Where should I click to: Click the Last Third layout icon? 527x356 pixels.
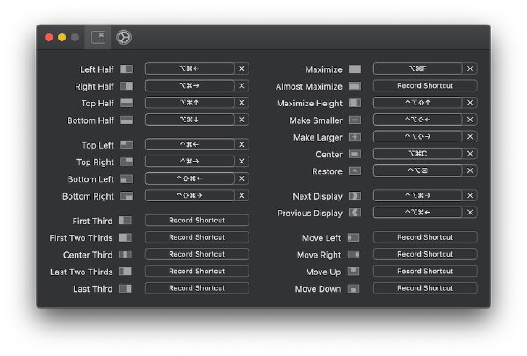[126, 288]
